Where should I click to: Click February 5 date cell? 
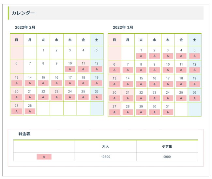[97, 52]
